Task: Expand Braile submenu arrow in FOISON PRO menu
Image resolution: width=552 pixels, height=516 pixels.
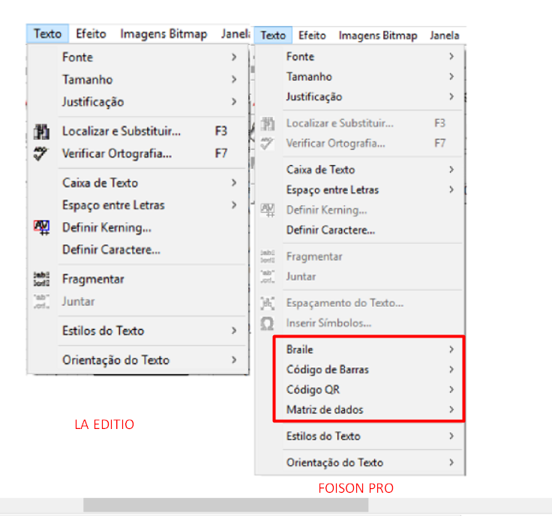Action: [x=451, y=349]
